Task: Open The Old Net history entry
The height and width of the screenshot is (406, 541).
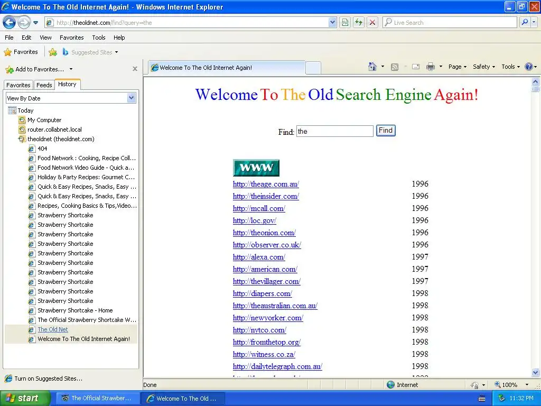Action: tap(48, 329)
